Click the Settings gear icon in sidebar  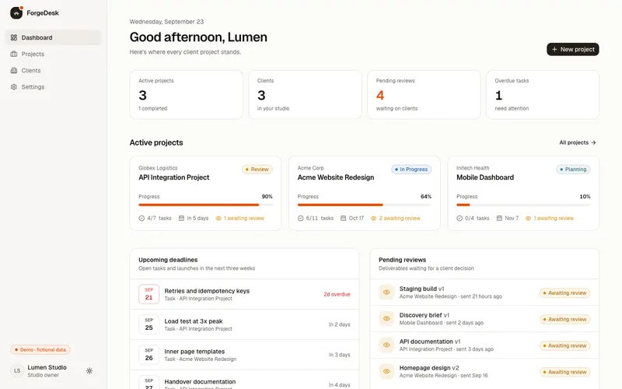[x=14, y=86]
